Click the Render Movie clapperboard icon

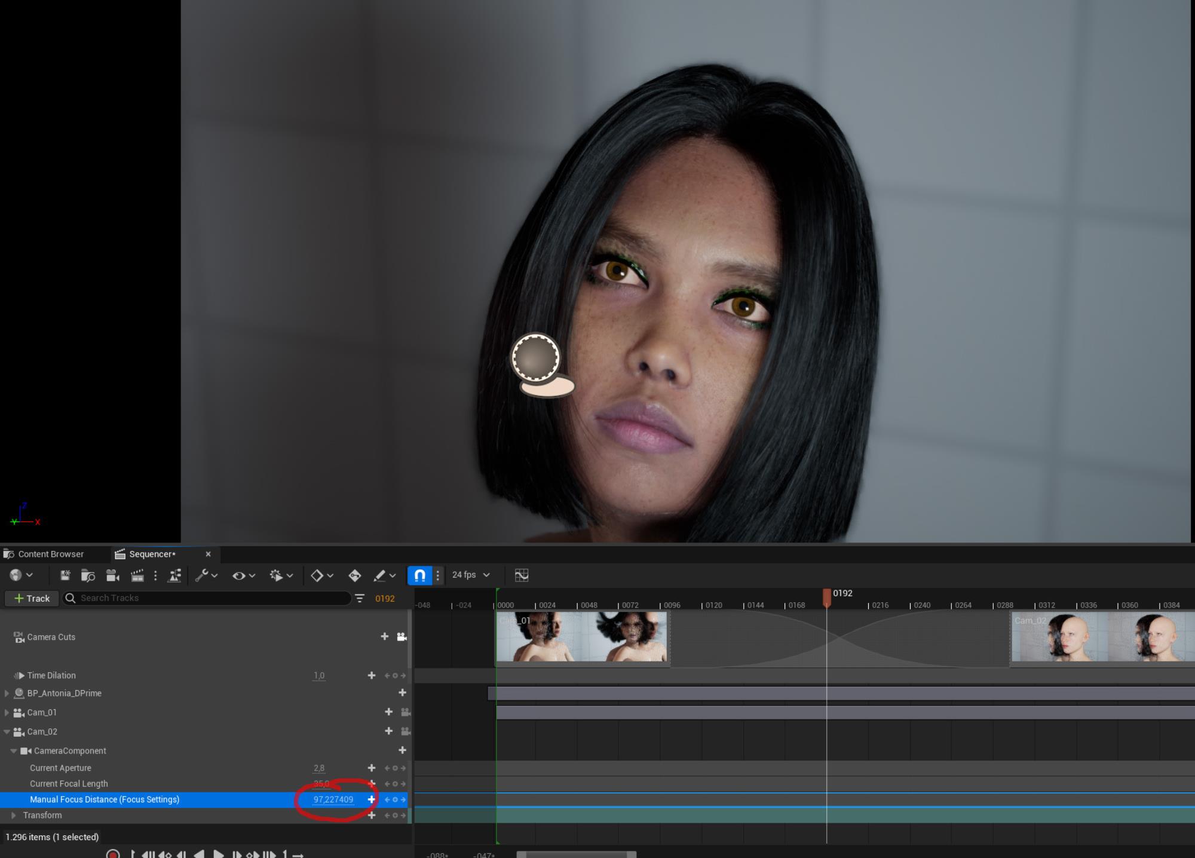(137, 575)
